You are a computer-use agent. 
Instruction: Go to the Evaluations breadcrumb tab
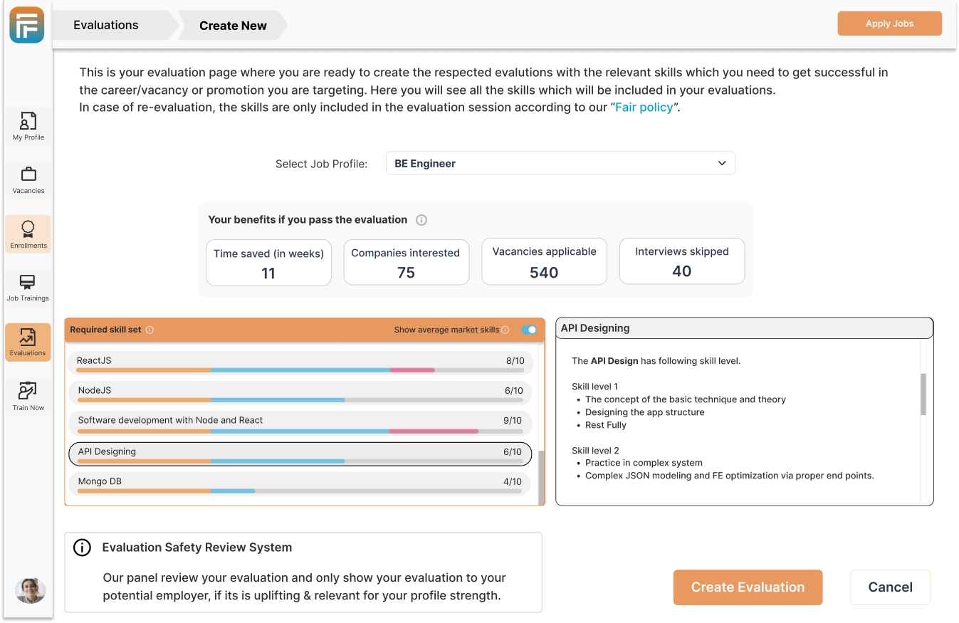(x=106, y=25)
